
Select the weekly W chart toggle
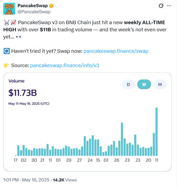[x=144, y=84]
